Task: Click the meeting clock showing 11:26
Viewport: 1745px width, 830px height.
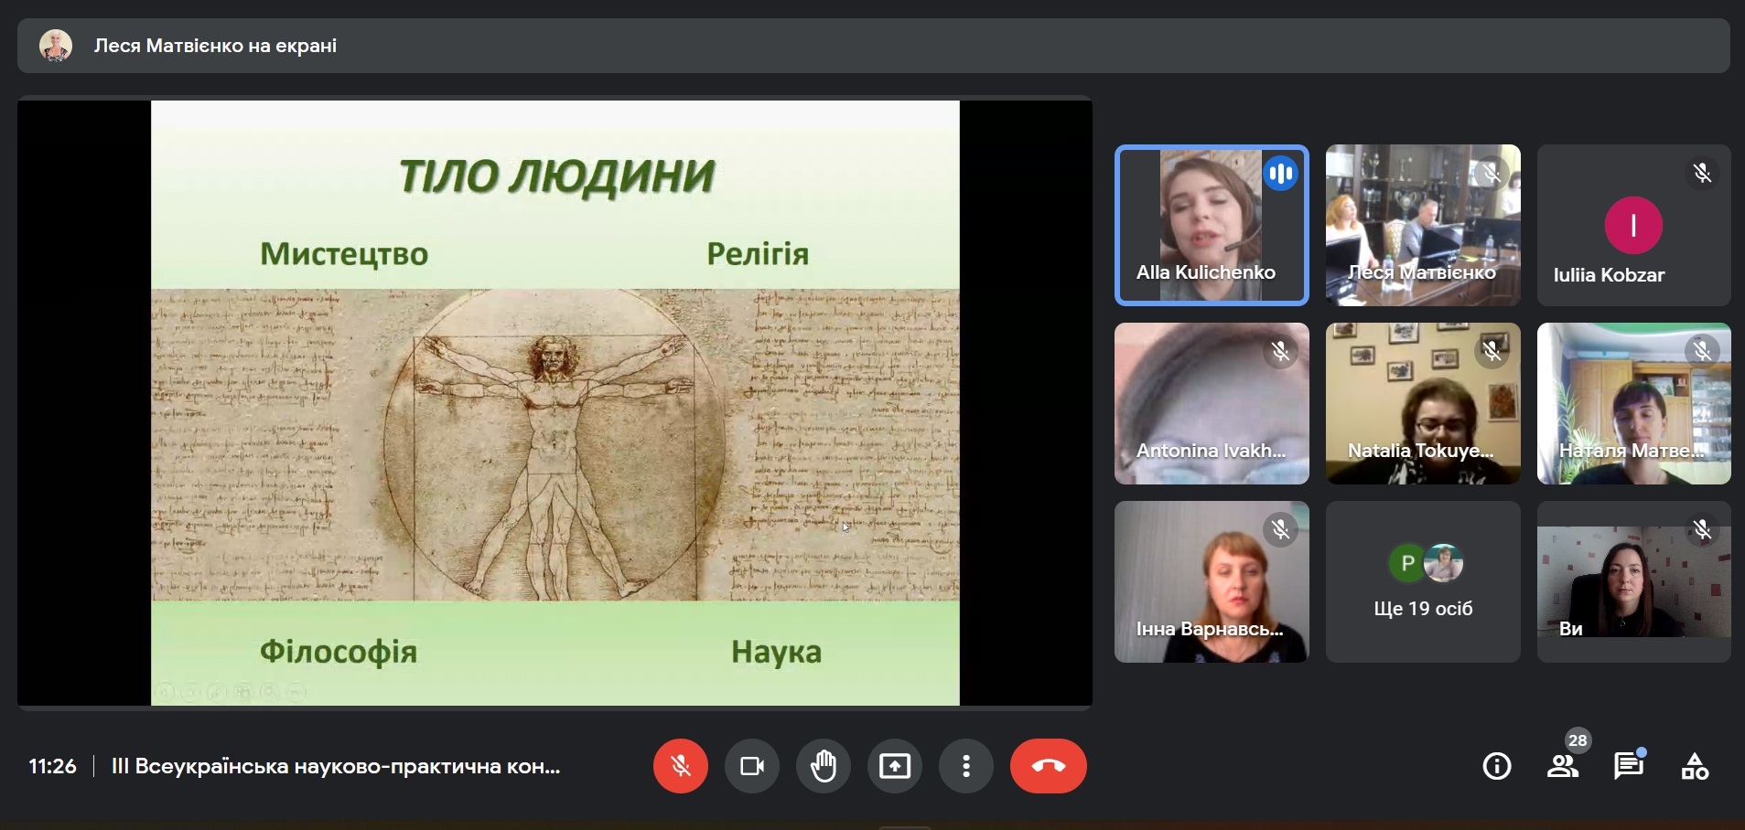Action: (x=52, y=766)
